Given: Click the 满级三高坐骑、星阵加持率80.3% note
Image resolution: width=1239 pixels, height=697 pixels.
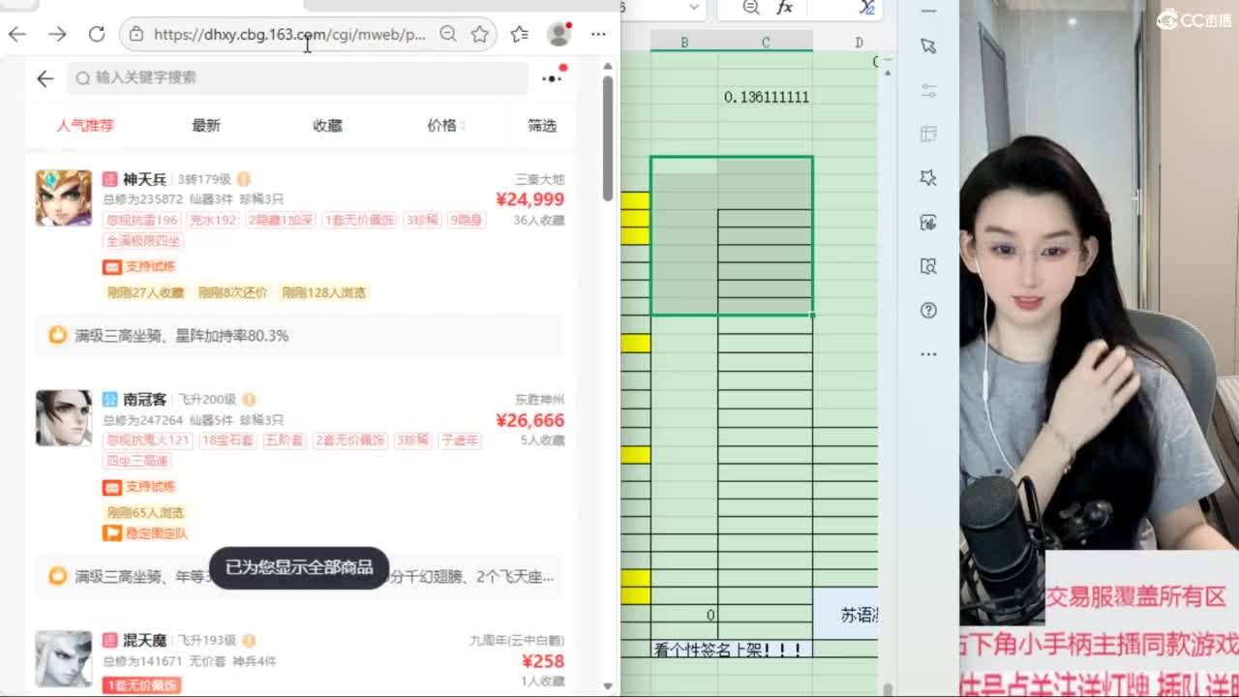Looking at the screenshot, I should [x=182, y=336].
